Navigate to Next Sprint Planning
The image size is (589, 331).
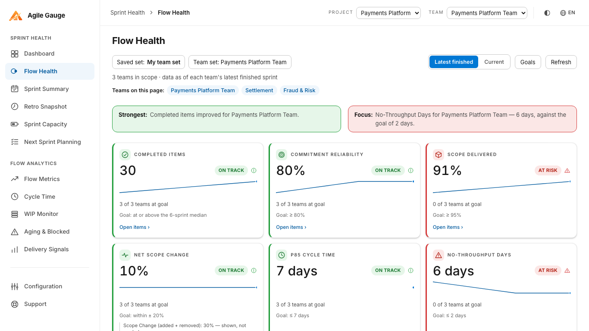(x=50, y=142)
